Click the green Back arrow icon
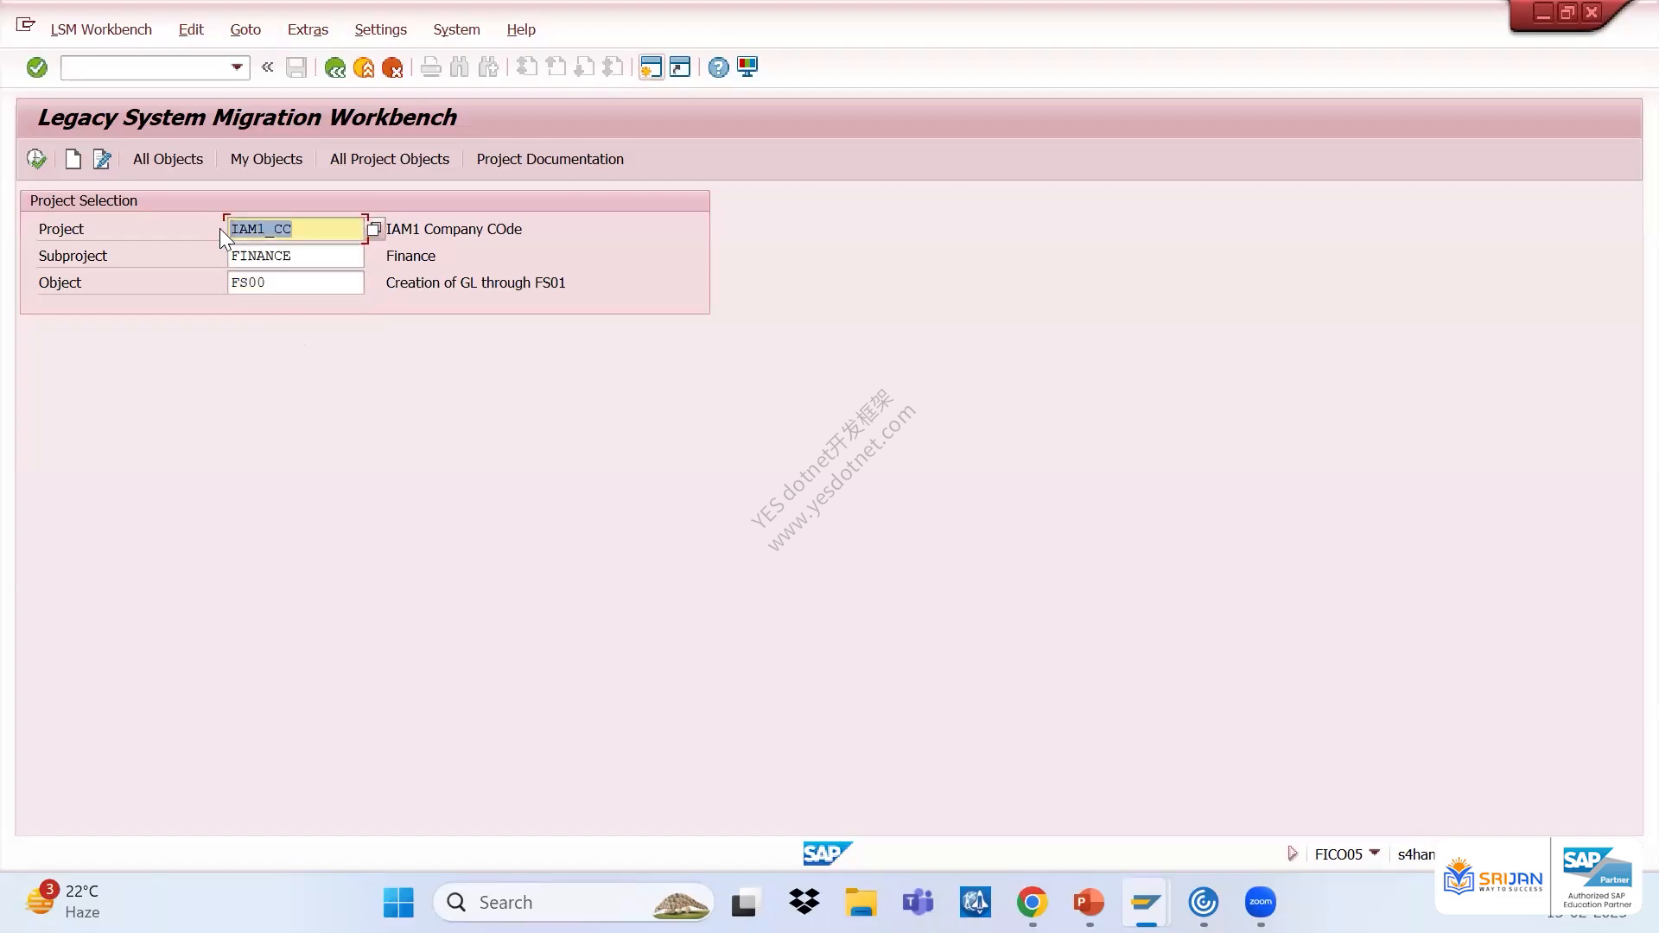 [x=334, y=67]
